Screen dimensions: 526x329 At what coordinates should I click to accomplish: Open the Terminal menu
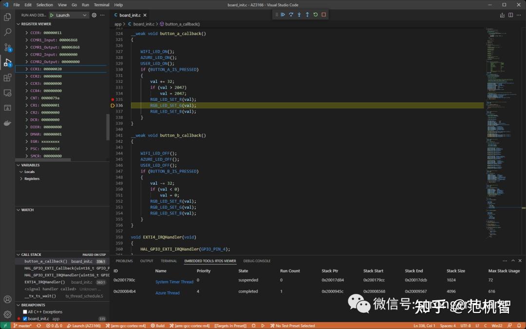[101, 5]
